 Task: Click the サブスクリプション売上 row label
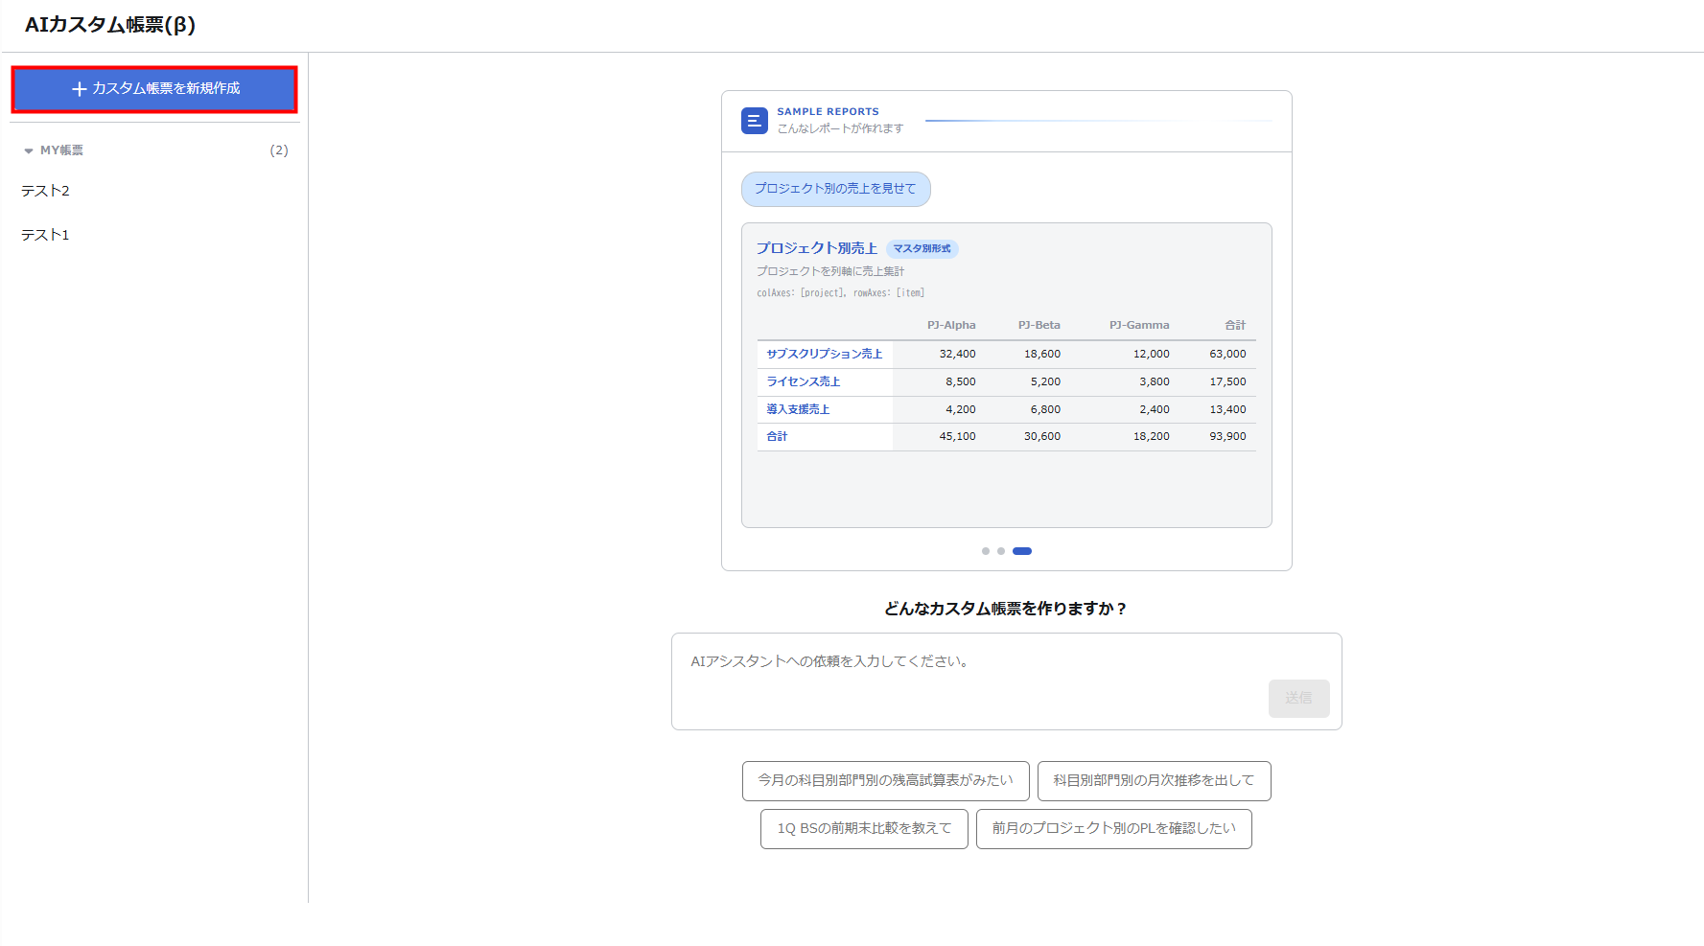[824, 354]
